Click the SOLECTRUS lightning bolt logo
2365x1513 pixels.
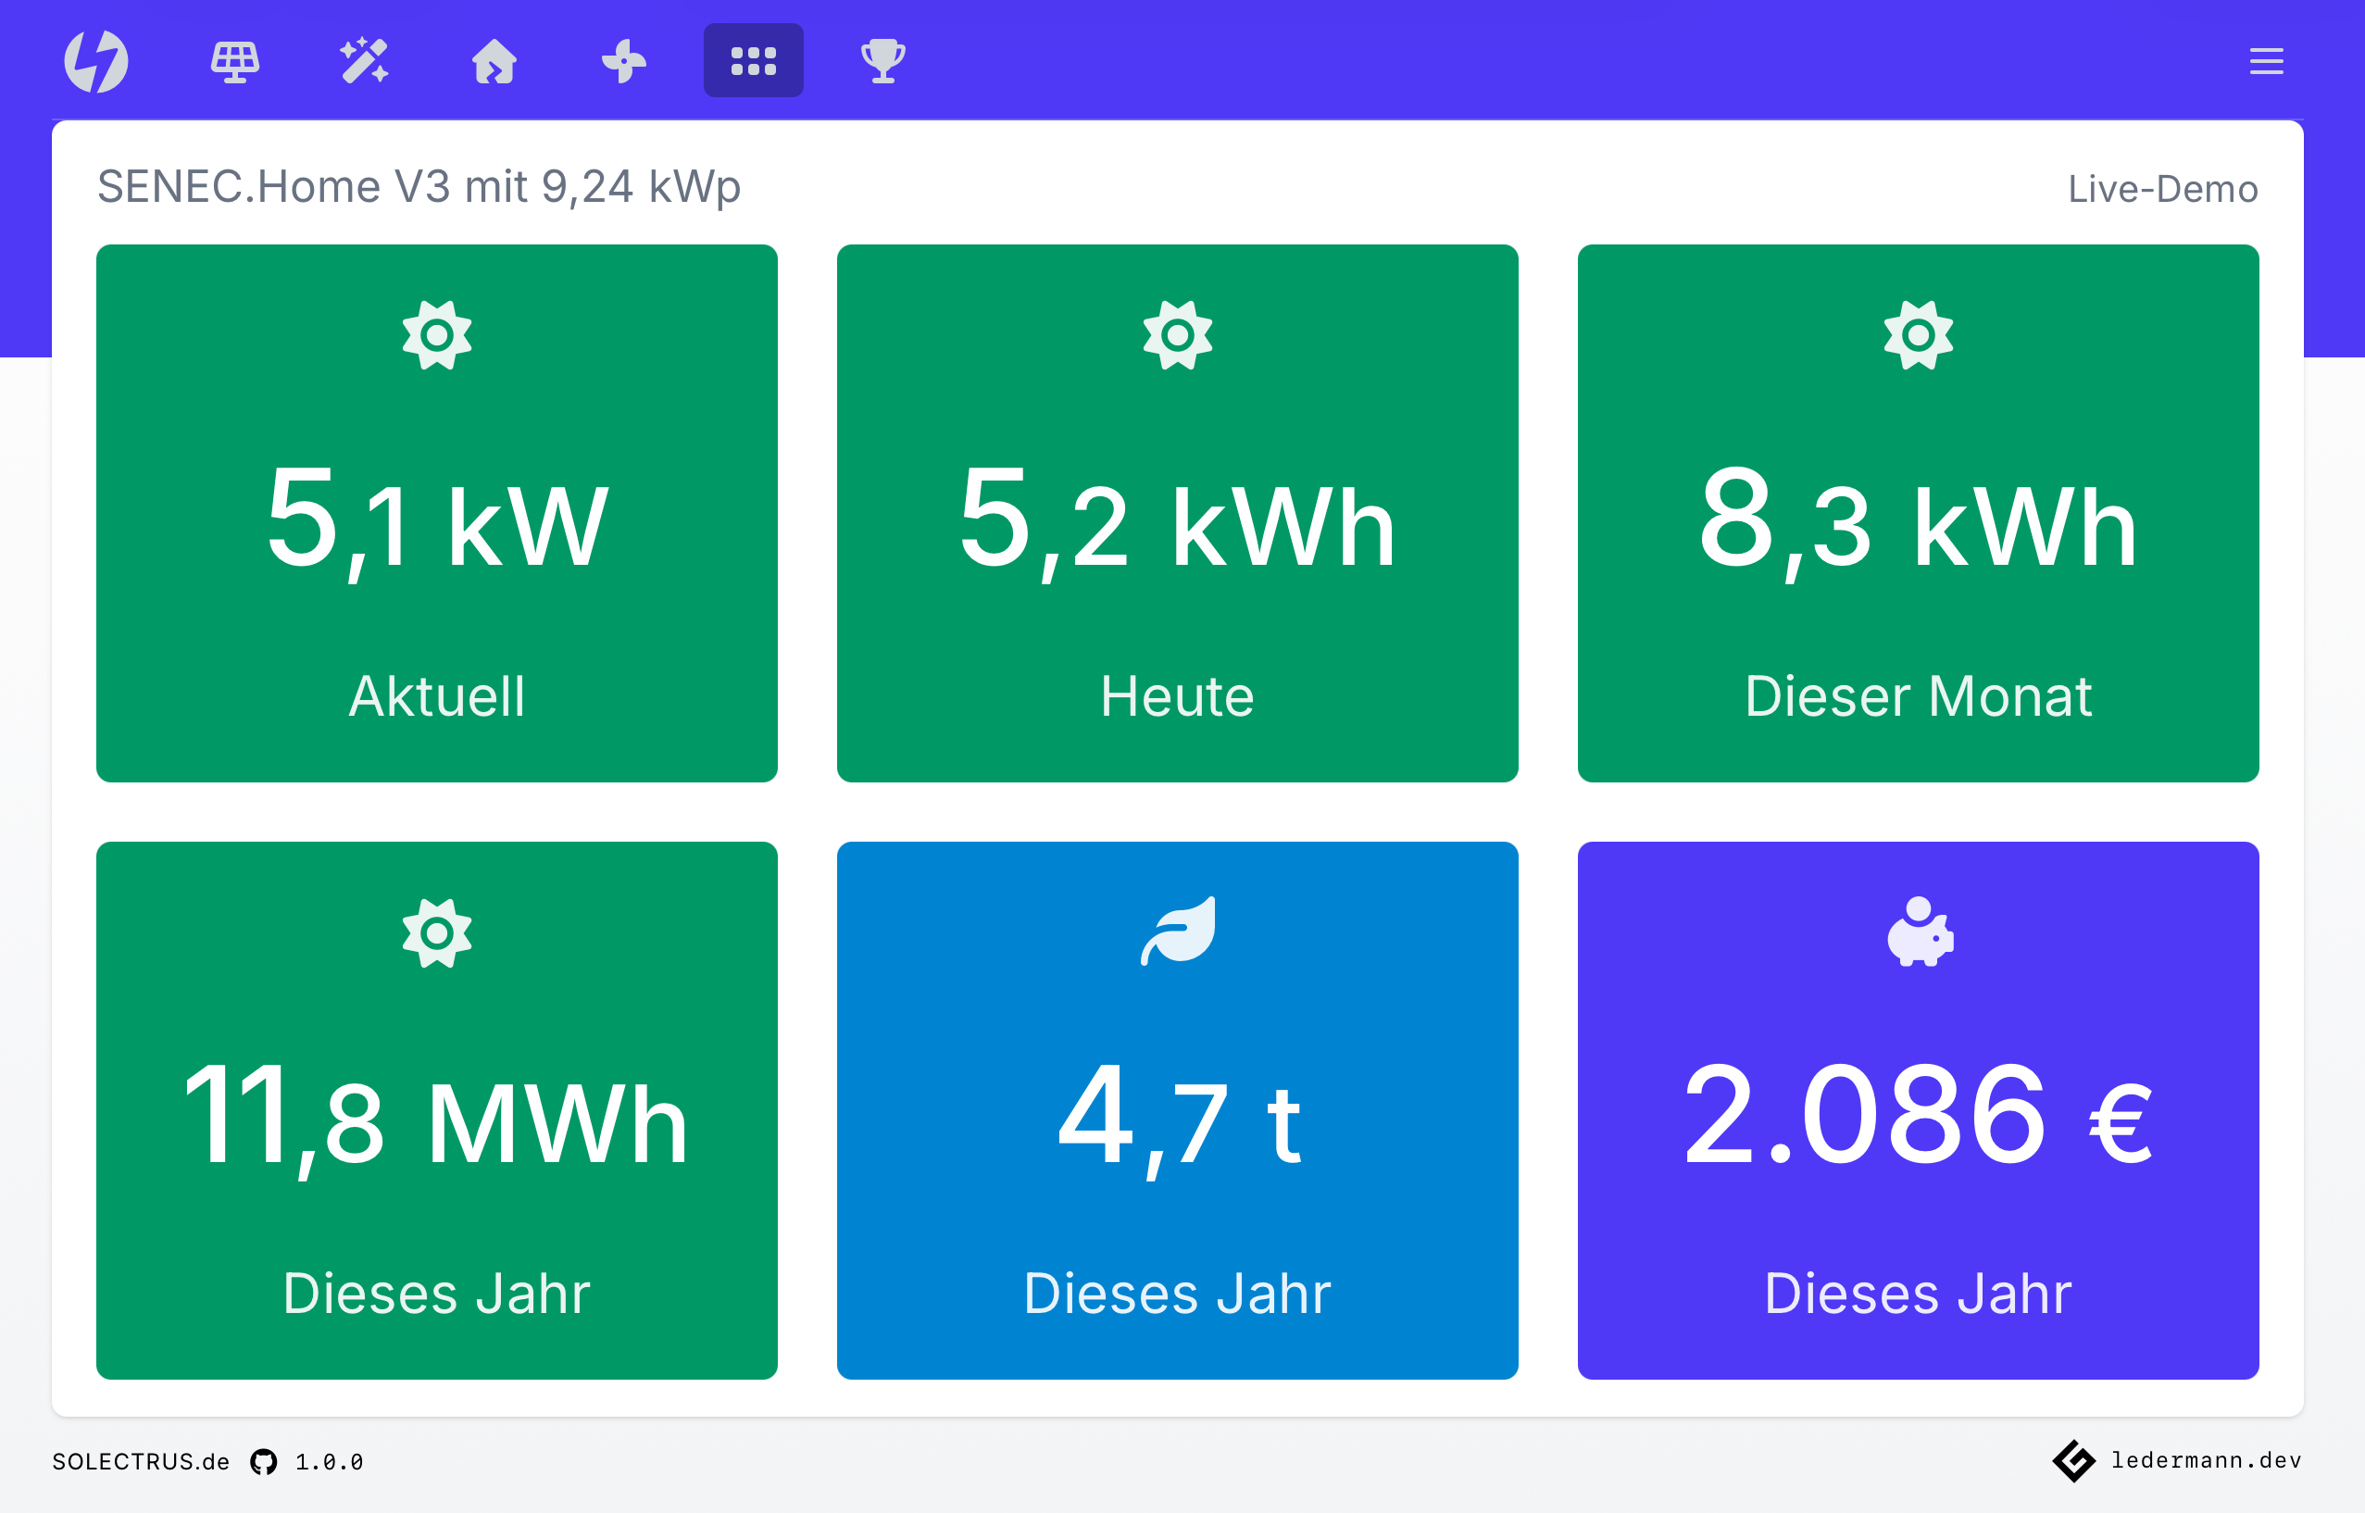click(98, 61)
